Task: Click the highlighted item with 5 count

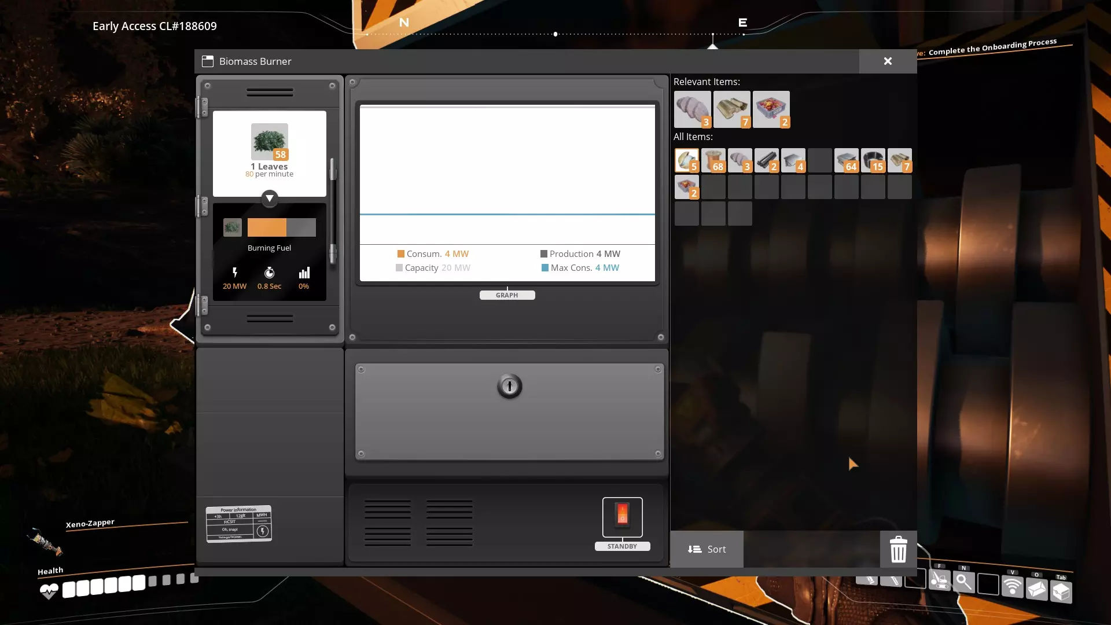Action: pyautogui.click(x=687, y=160)
